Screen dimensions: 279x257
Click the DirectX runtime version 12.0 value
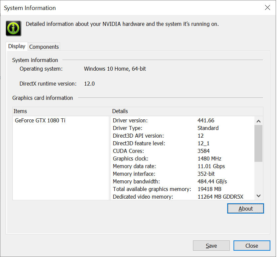(89, 84)
